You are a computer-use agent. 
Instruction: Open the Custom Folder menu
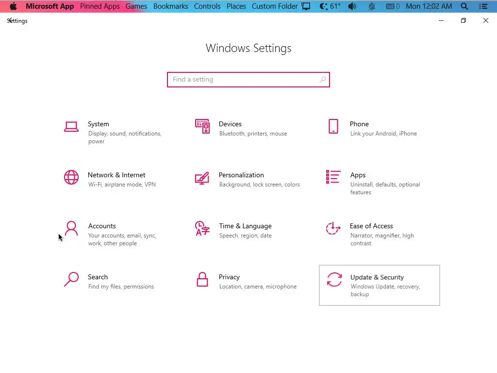[275, 6]
